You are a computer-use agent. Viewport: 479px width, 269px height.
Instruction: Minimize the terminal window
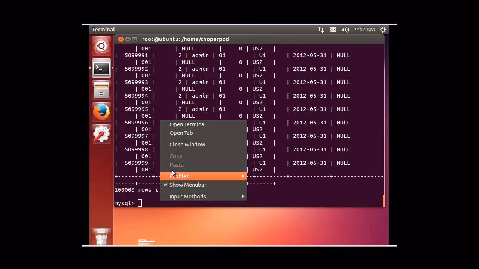pyautogui.click(x=128, y=39)
